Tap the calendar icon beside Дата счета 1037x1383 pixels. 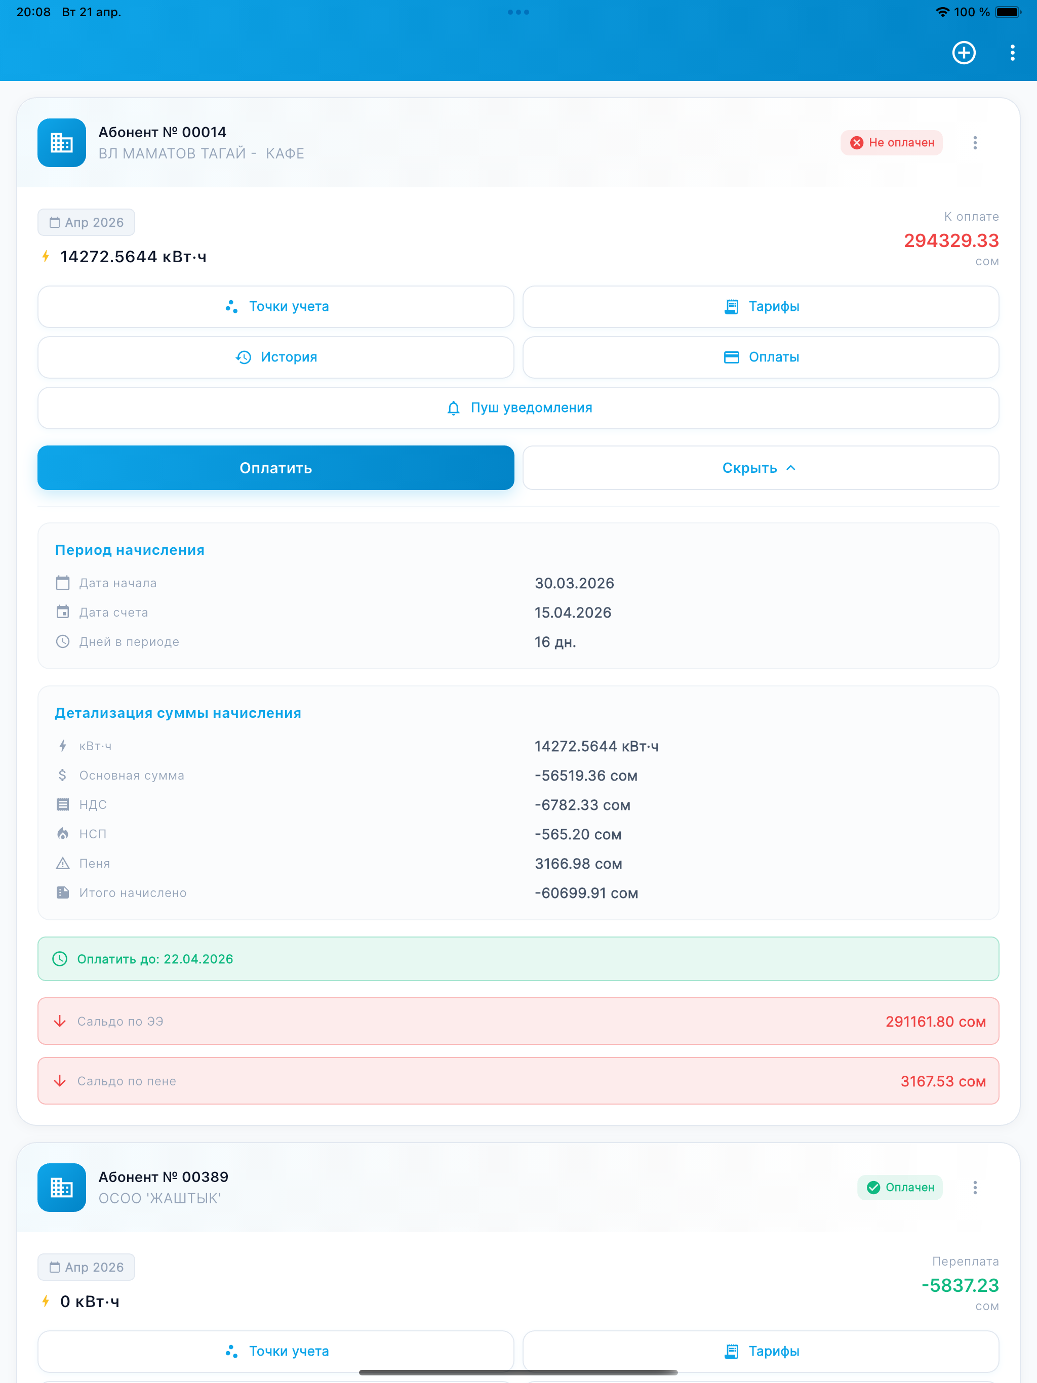[63, 612]
